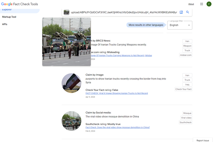Select Explorer in the sidebar
The width and height of the screenshot is (213, 142).
tap(7, 10)
